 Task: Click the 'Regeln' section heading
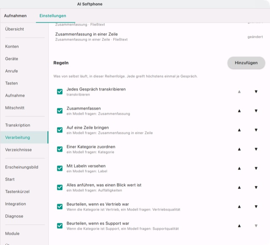pyautogui.click(x=61, y=63)
